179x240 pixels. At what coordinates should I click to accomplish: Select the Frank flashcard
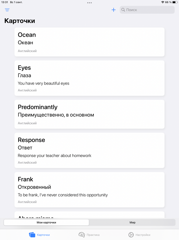89,190
